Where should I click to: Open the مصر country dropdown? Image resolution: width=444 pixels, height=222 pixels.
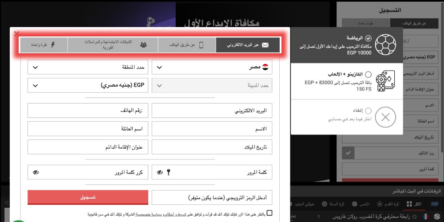212,67
